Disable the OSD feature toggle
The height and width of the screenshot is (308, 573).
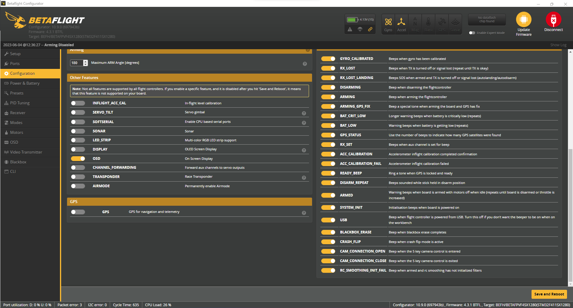point(78,159)
